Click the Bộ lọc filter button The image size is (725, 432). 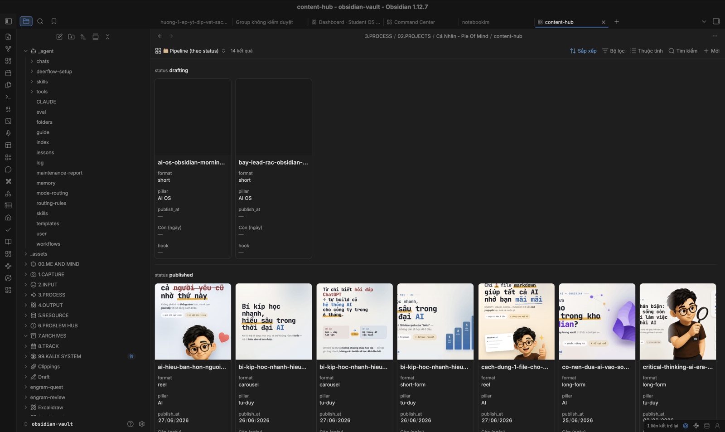coord(613,51)
